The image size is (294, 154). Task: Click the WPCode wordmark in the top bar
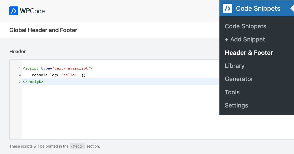pyautogui.click(x=32, y=11)
